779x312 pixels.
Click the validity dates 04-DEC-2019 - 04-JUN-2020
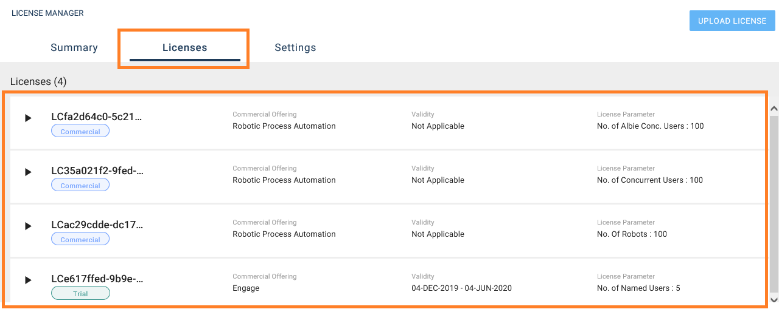(462, 288)
